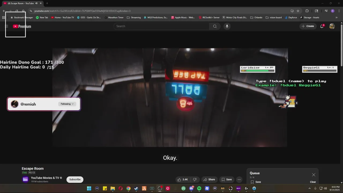Open Storage - Assets bookmark
Viewport: 343px width, 193px height.
tap(310, 17)
